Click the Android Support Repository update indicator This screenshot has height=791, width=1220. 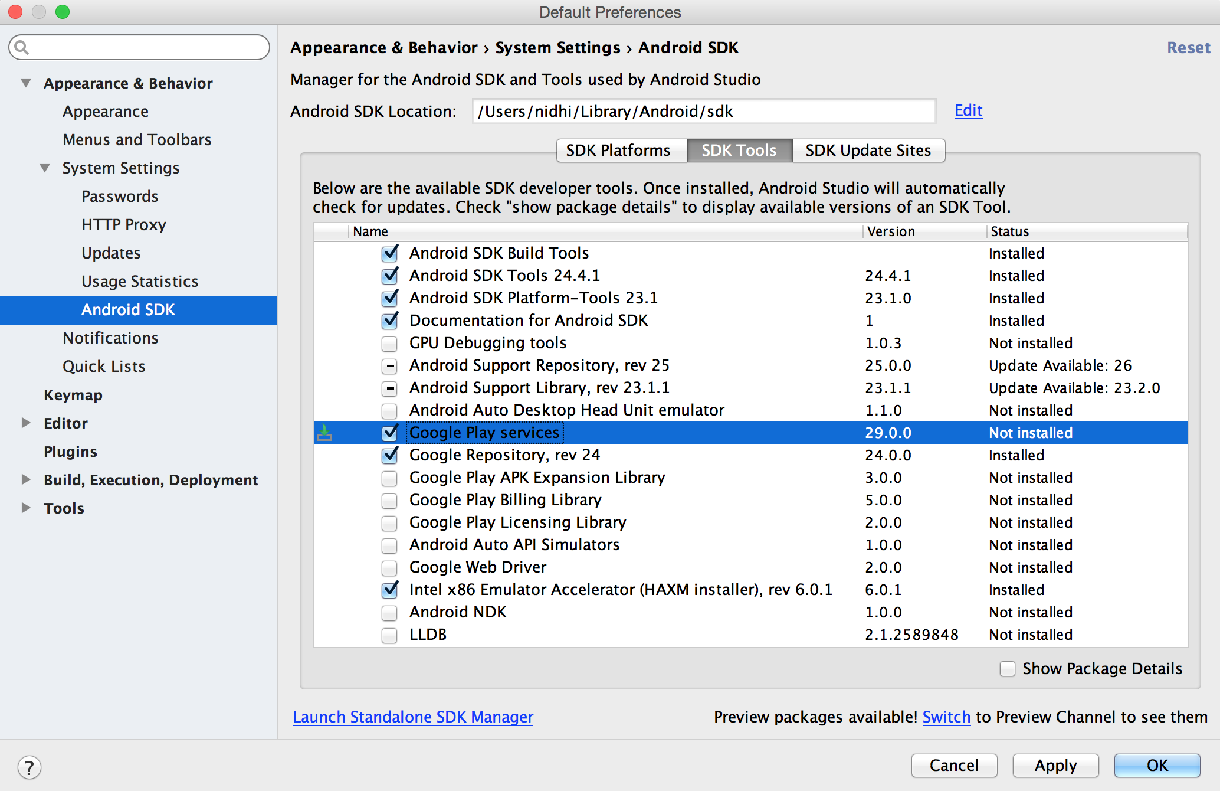pos(389,366)
